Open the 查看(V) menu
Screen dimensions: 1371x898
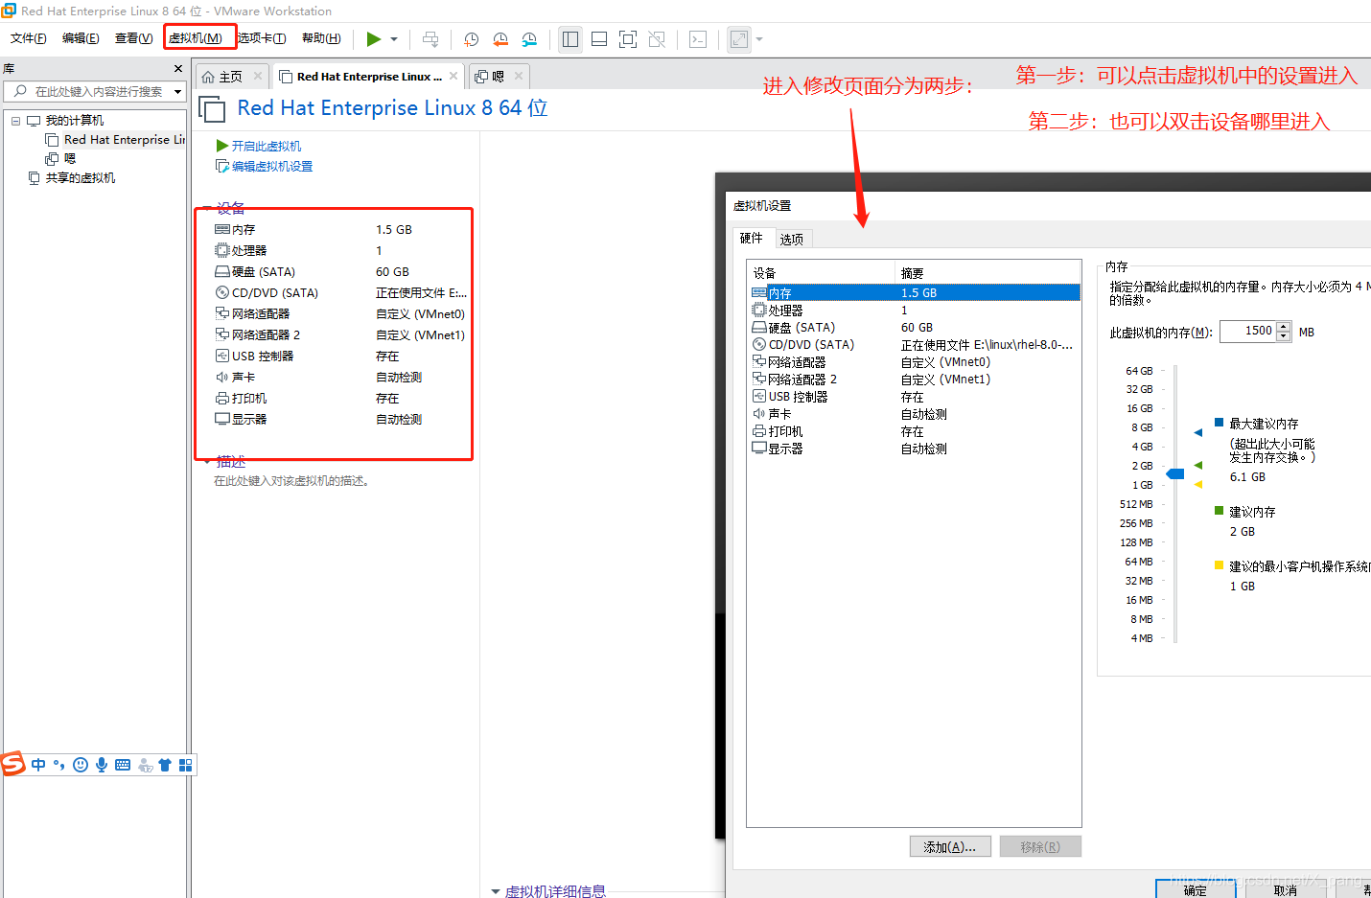133,38
